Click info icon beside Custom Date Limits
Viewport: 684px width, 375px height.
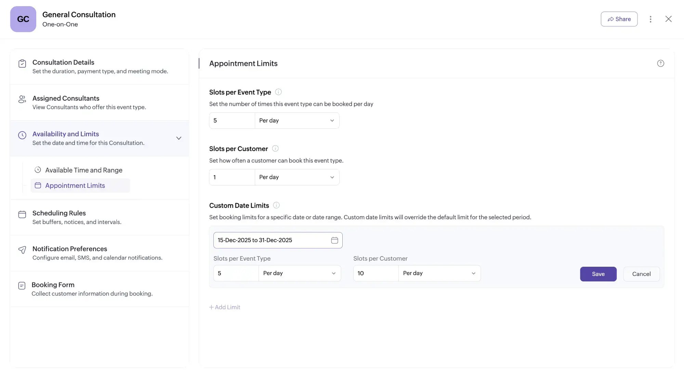pyautogui.click(x=276, y=205)
